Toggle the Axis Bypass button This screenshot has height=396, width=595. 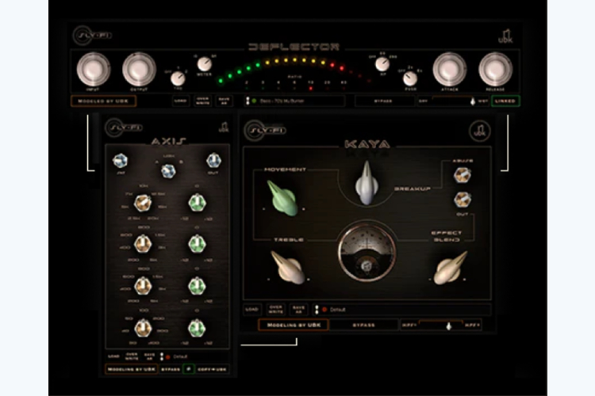(x=171, y=369)
